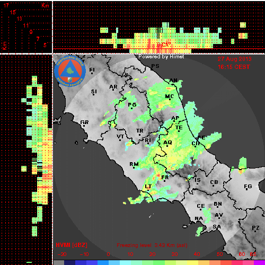
Task: Click the 40 dBZ color scale value
Action: 197,254
